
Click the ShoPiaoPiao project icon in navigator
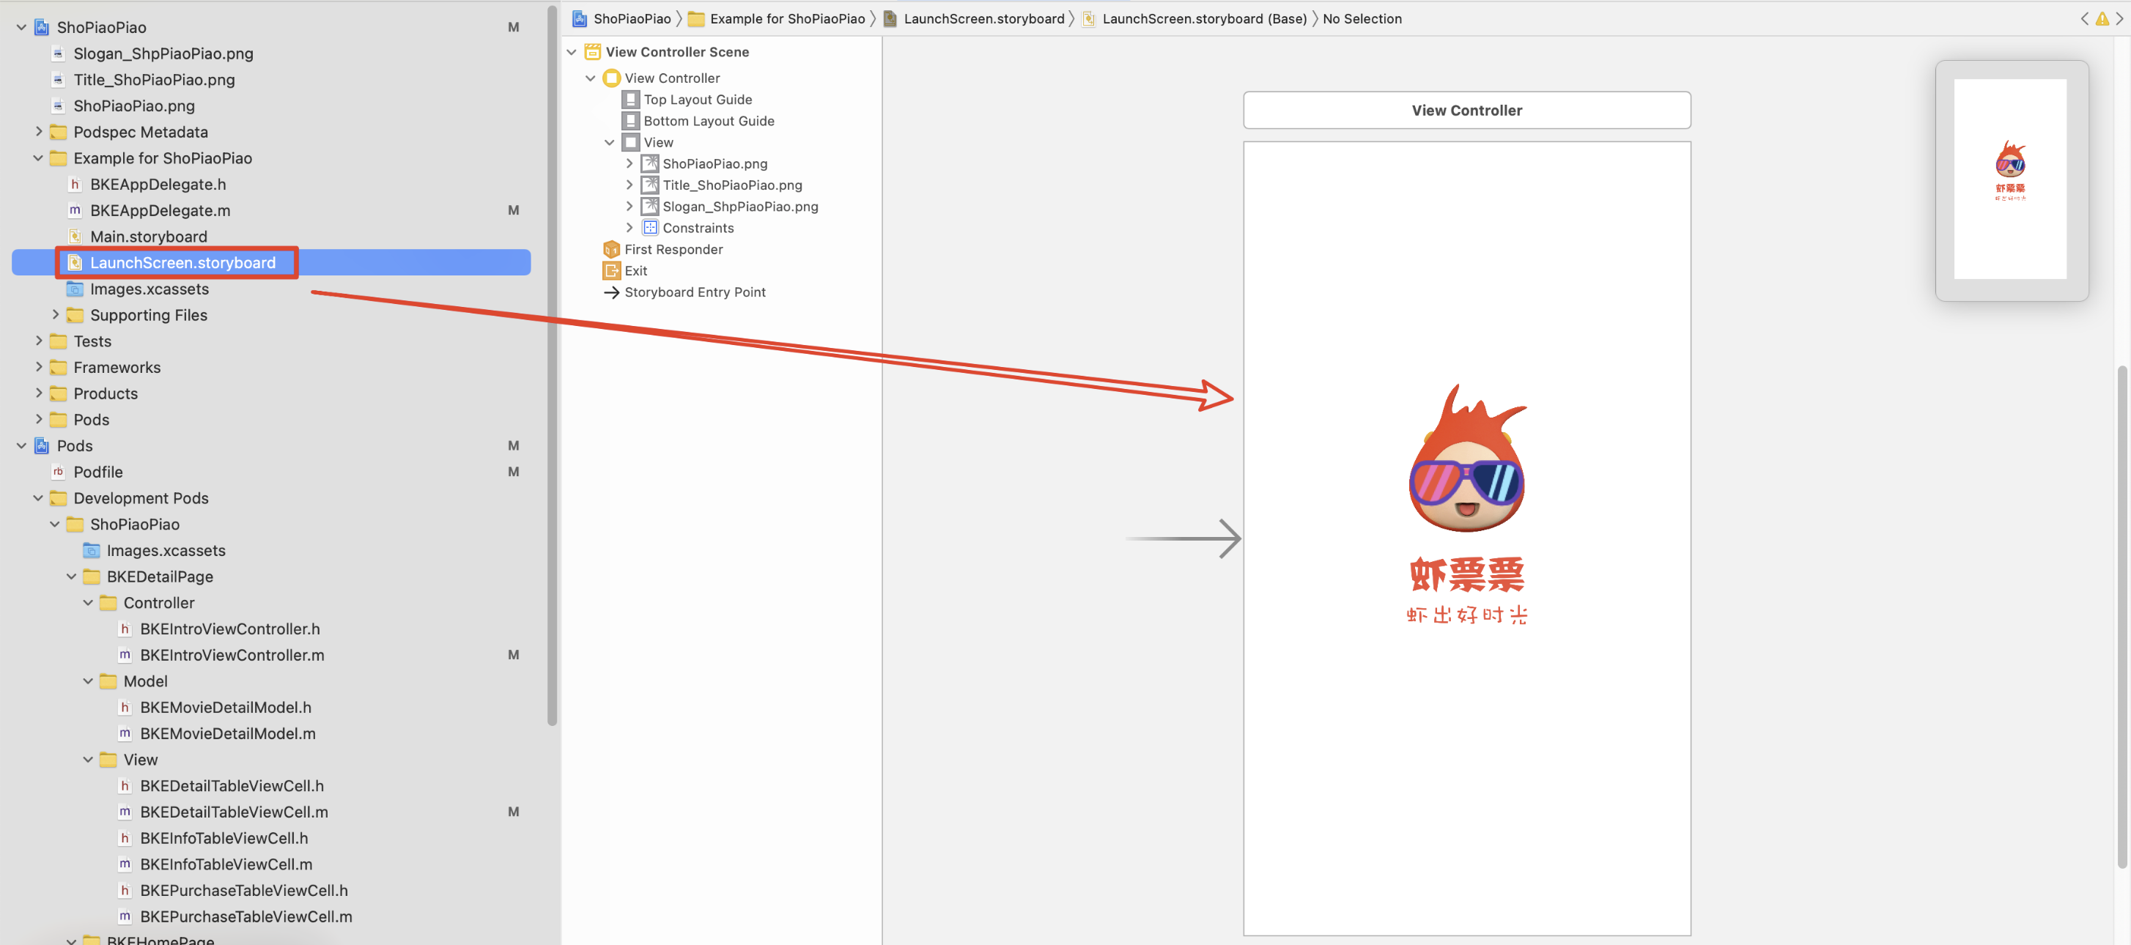pos(41,27)
